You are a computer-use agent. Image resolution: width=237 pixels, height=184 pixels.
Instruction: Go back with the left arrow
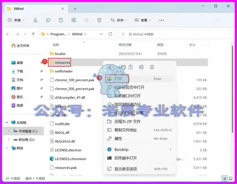pos(8,34)
